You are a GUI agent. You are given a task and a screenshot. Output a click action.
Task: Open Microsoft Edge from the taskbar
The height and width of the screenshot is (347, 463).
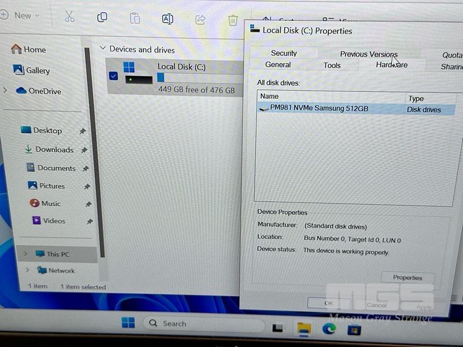click(329, 328)
